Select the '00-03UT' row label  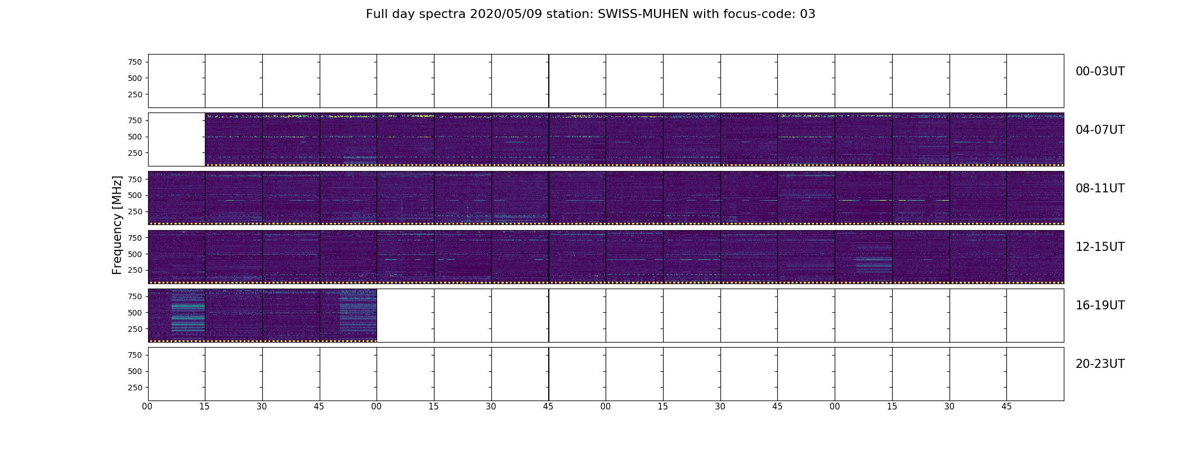pos(1100,71)
